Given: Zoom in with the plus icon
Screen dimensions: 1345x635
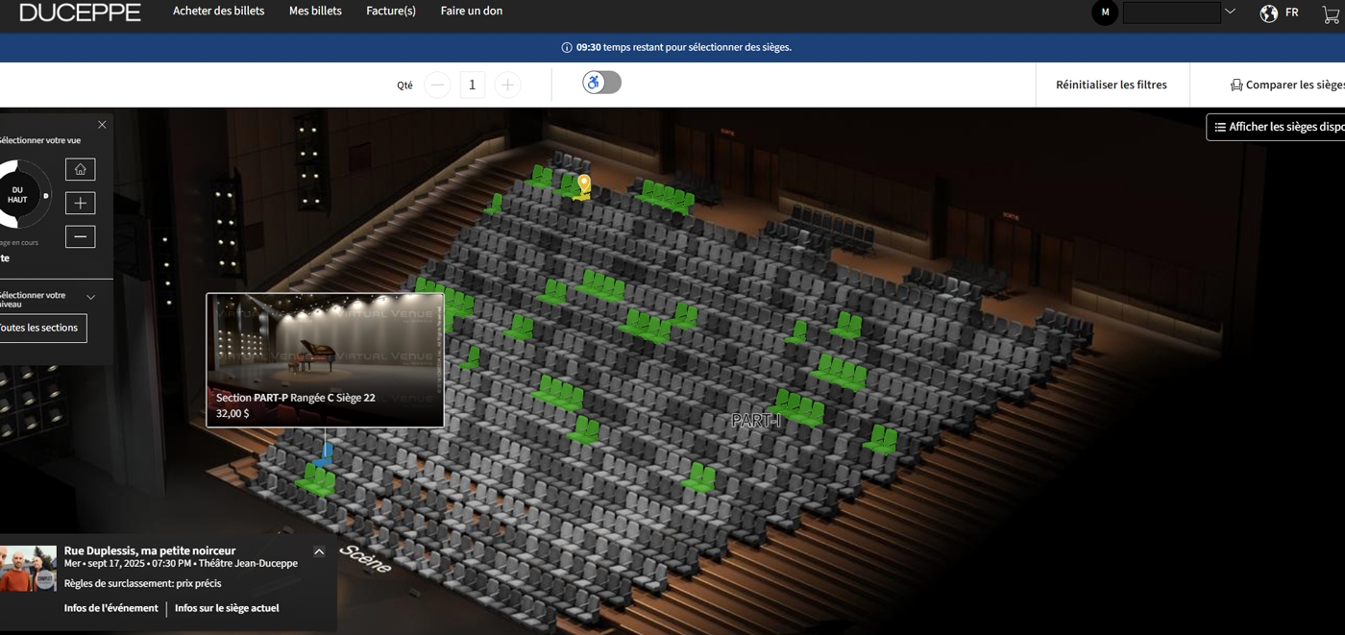Looking at the screenshot, I should [x=80, y=203].
